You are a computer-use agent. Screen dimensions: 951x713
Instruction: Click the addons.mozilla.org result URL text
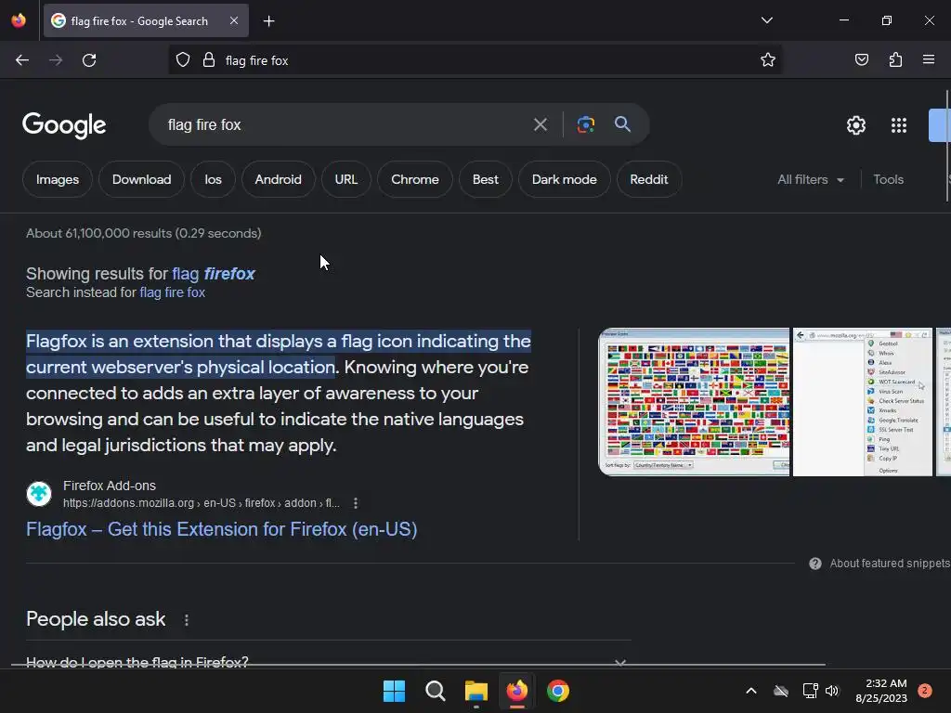(x=202, y=503)
